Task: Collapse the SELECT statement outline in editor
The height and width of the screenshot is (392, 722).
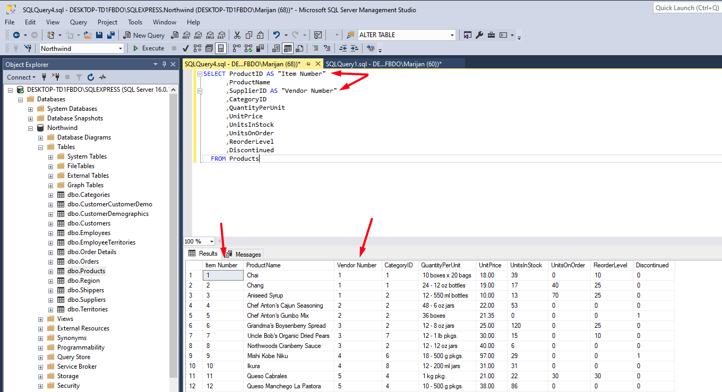Action: (x=200, y=74)
